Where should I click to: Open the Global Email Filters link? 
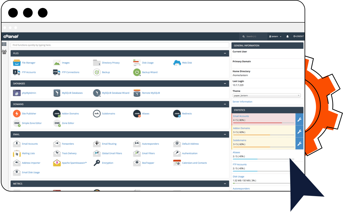tap(112, 153)
